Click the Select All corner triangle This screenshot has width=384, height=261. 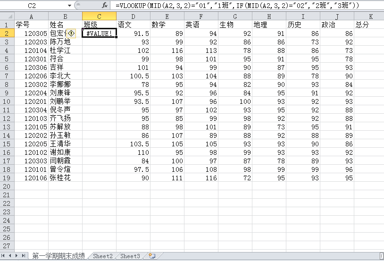[x=7, y=16]
